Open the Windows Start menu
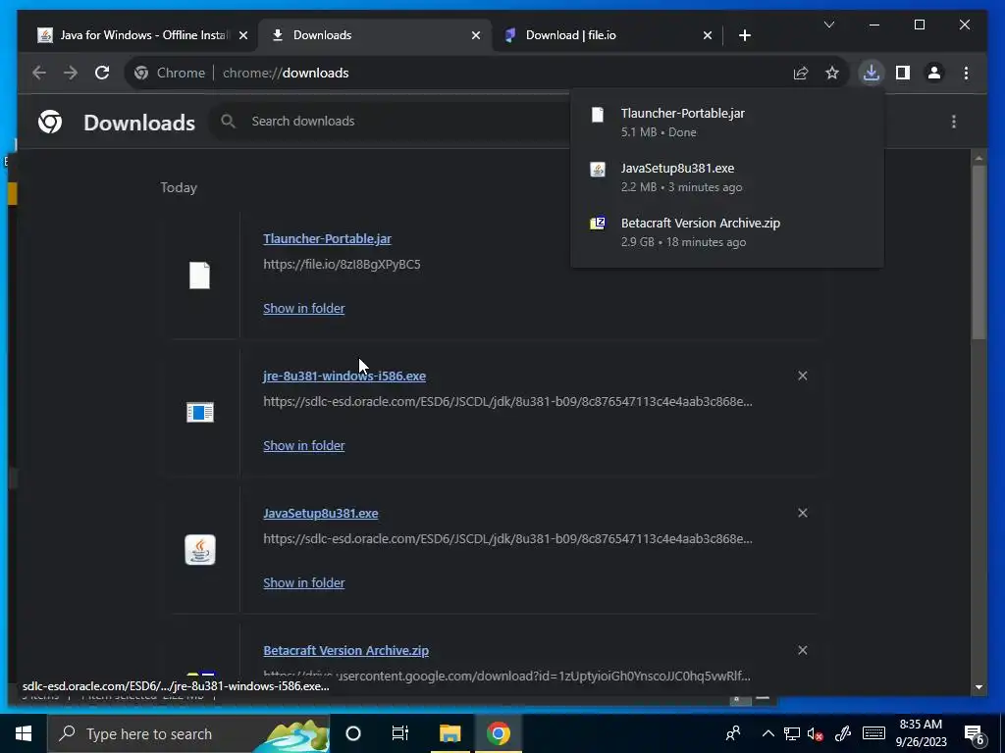This screenshot has height=753, width=1005. tap(24, 733)
